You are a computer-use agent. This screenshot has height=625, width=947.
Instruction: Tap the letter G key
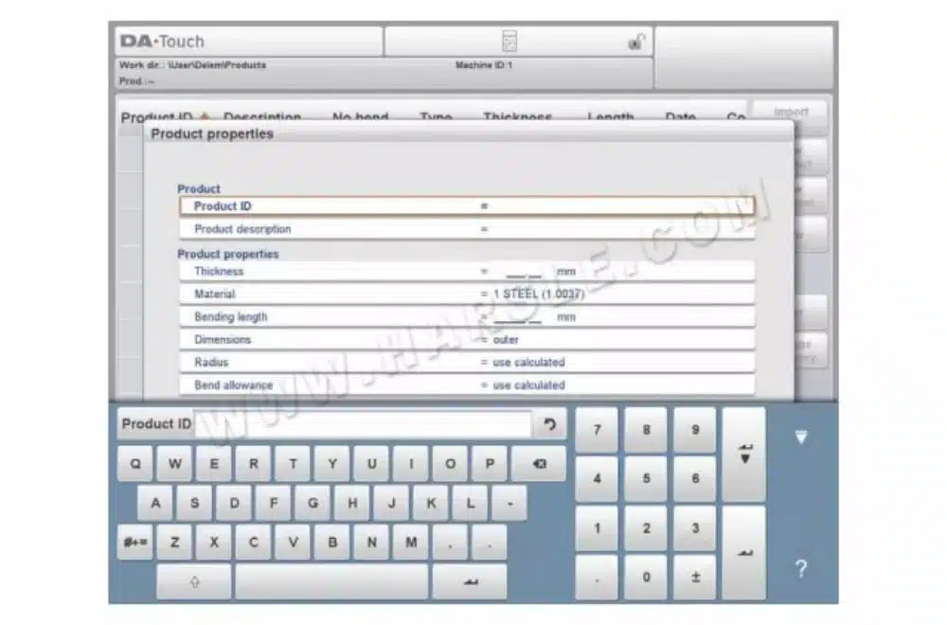click(x=313, y=503)
